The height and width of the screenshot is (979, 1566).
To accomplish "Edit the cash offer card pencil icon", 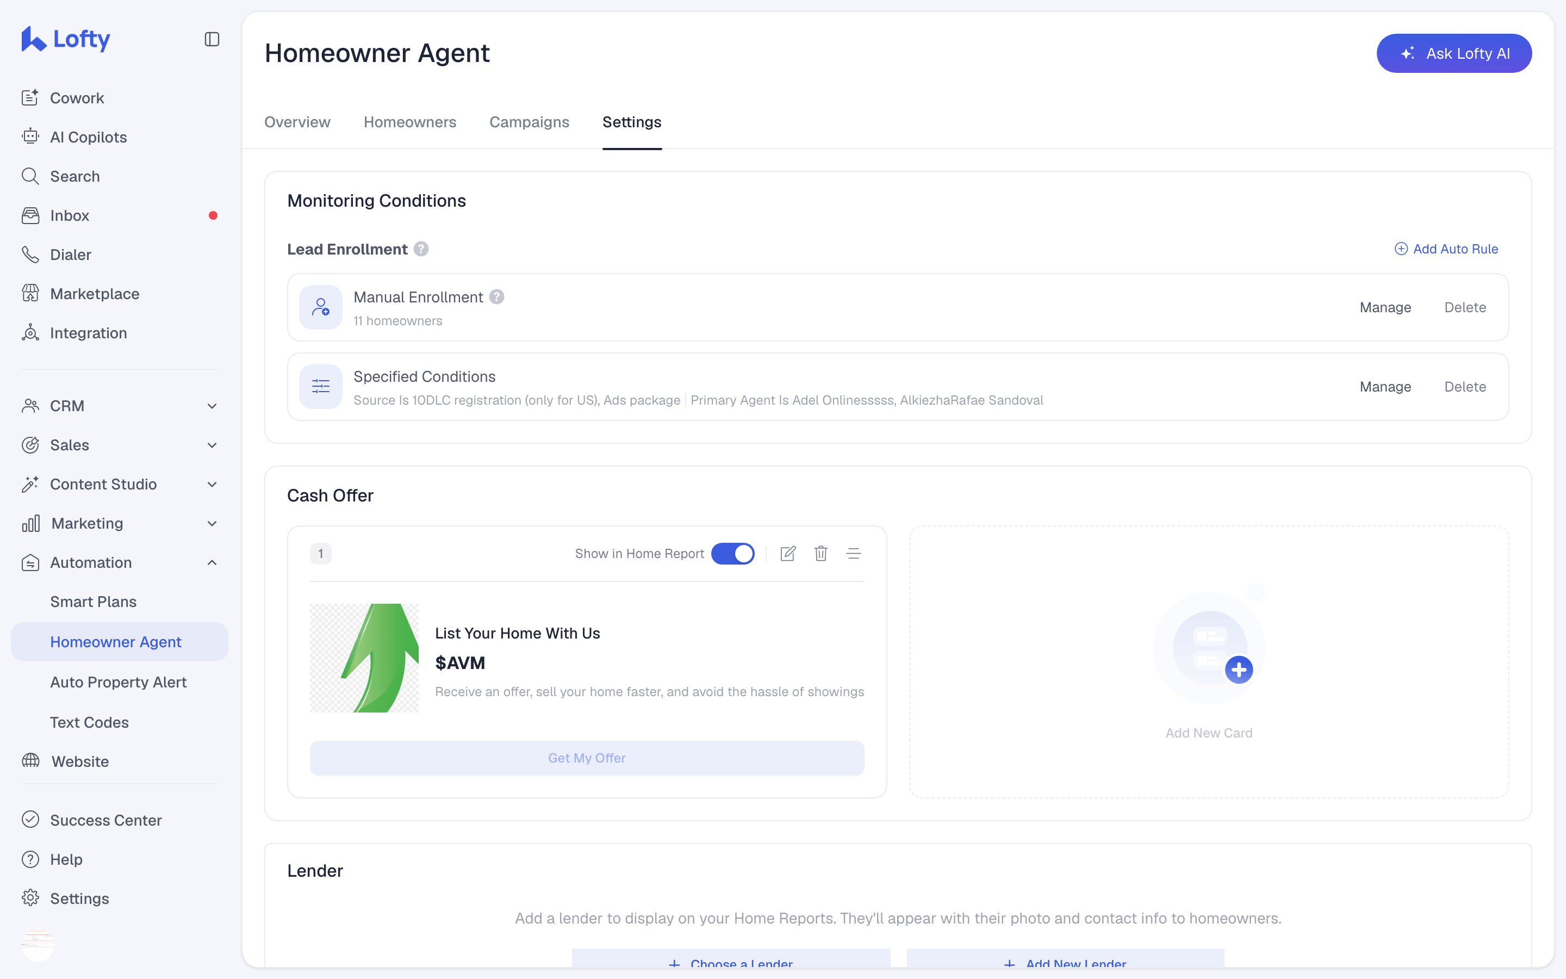I will coord(787,554).
